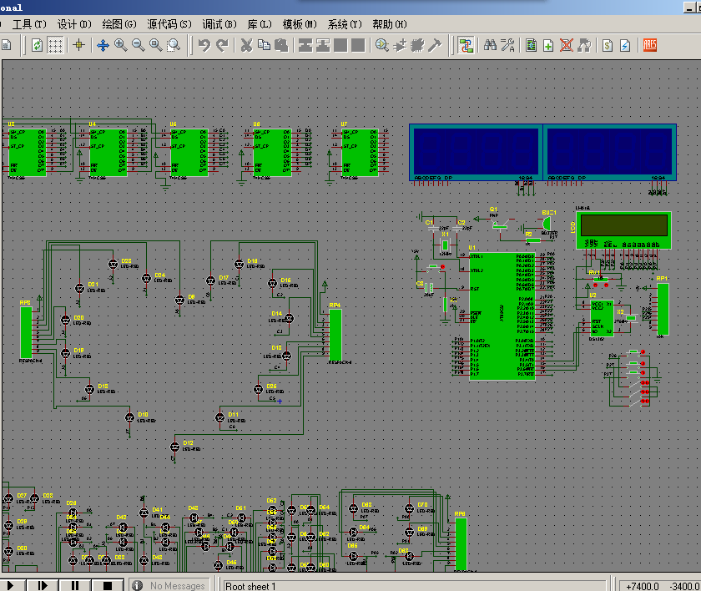The width and height of the screenshot is (701, 591).
Task: Select the U4 shift register chip
Action: click(x=108, y=152)
